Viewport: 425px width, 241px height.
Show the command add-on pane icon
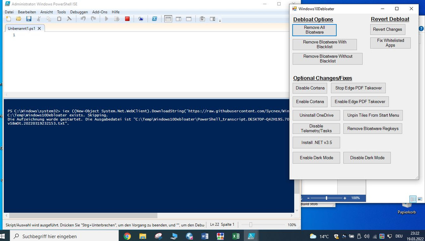212,19
